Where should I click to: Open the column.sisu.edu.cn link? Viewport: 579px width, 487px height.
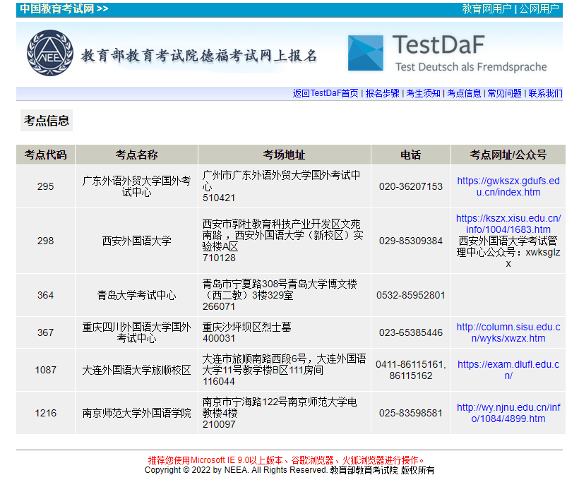click(x=508, y=332)
